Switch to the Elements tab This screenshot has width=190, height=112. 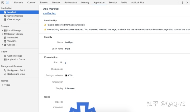(x=19, y=2)
